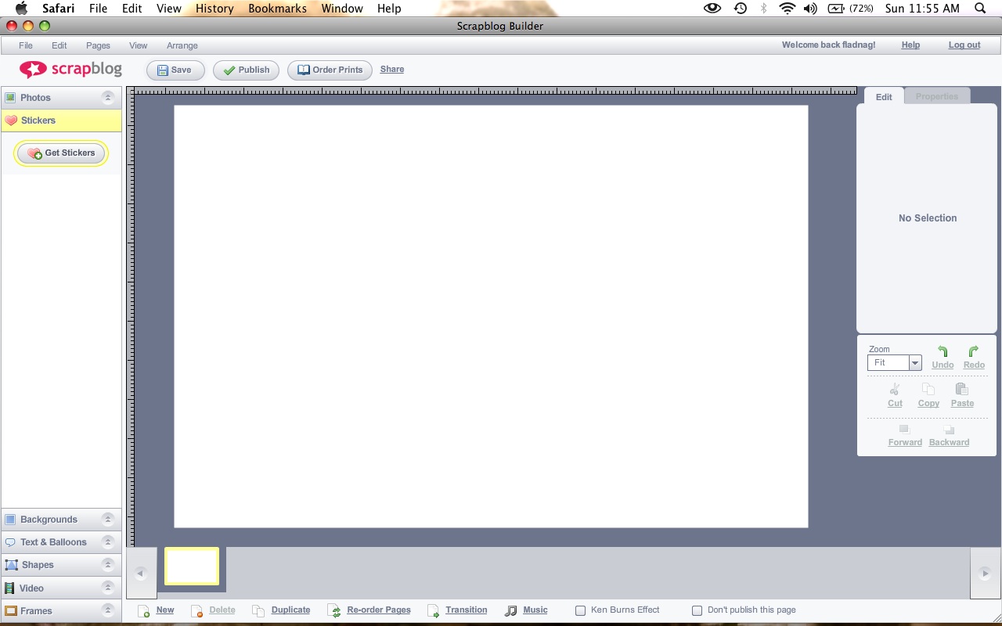Viewport: 1002px width, 626px height.
Task: Click the Transition icon
Action: (434, 610)
